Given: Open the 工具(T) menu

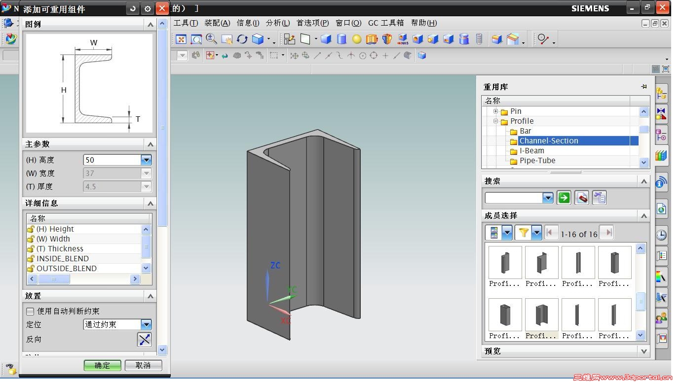Looking at the screenshot, I should click(186, 23).
